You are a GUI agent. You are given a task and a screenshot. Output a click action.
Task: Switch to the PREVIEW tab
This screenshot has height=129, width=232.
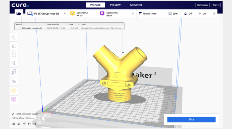coord(115,5)
